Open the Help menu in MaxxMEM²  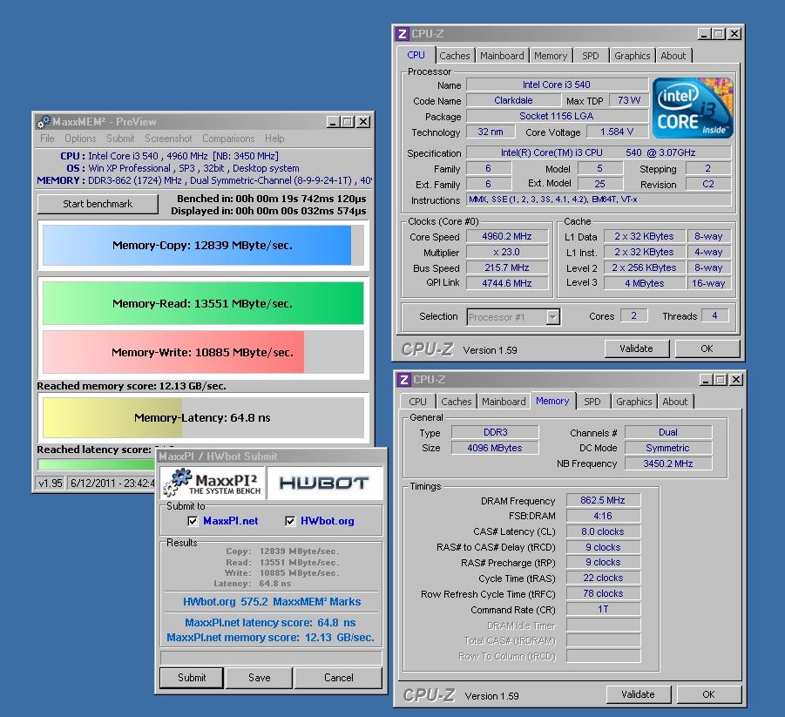[x=274, y=139]
